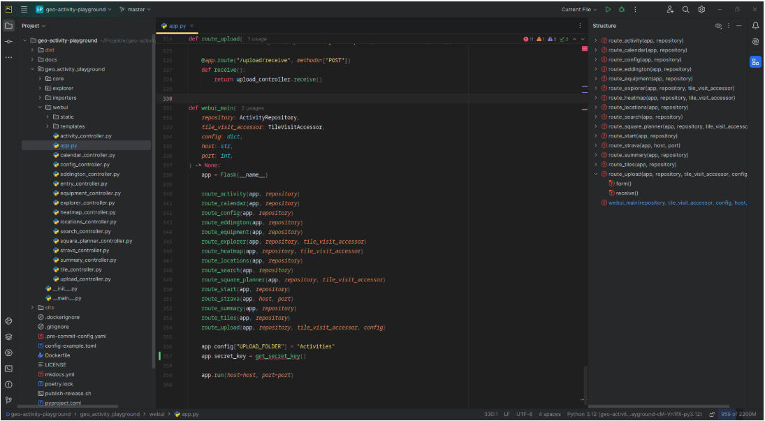The height and width of the screenshot is (421, 765).
Task: Select pyproject.toml in Project tree
Action: [x=63, y=403]
